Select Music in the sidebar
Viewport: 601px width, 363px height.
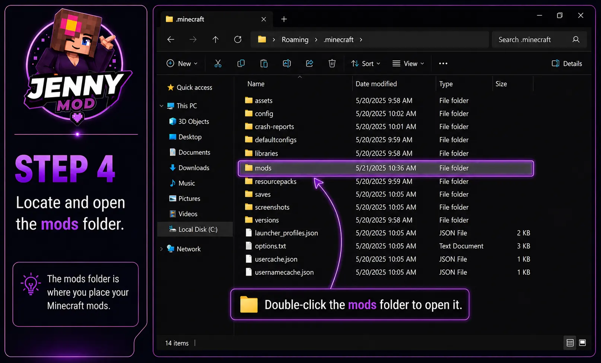(x=182, y=183)
